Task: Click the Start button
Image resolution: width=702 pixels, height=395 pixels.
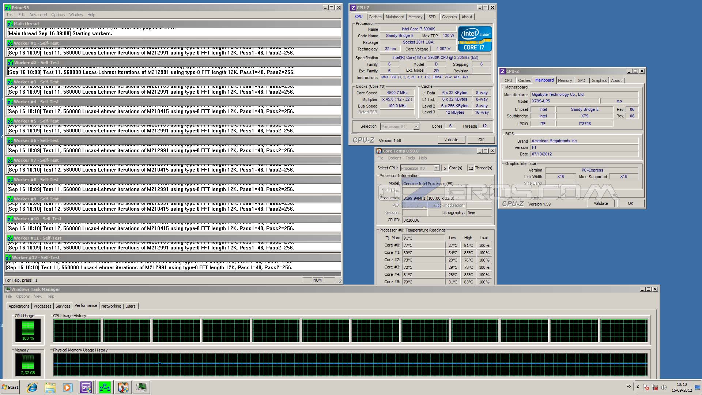Action: click(x=10, y=387)
